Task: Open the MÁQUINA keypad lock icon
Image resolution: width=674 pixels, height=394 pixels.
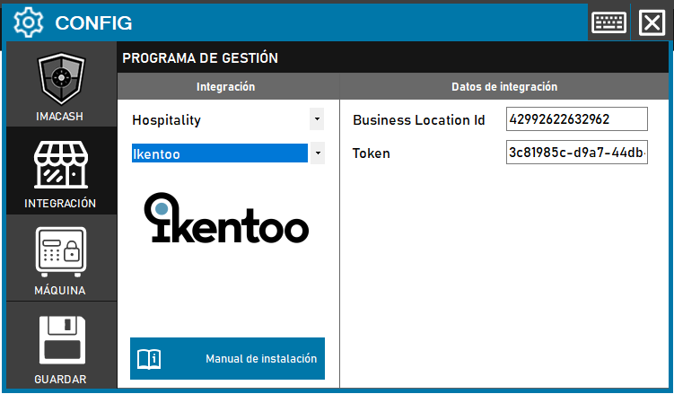Action: (61, 253)
